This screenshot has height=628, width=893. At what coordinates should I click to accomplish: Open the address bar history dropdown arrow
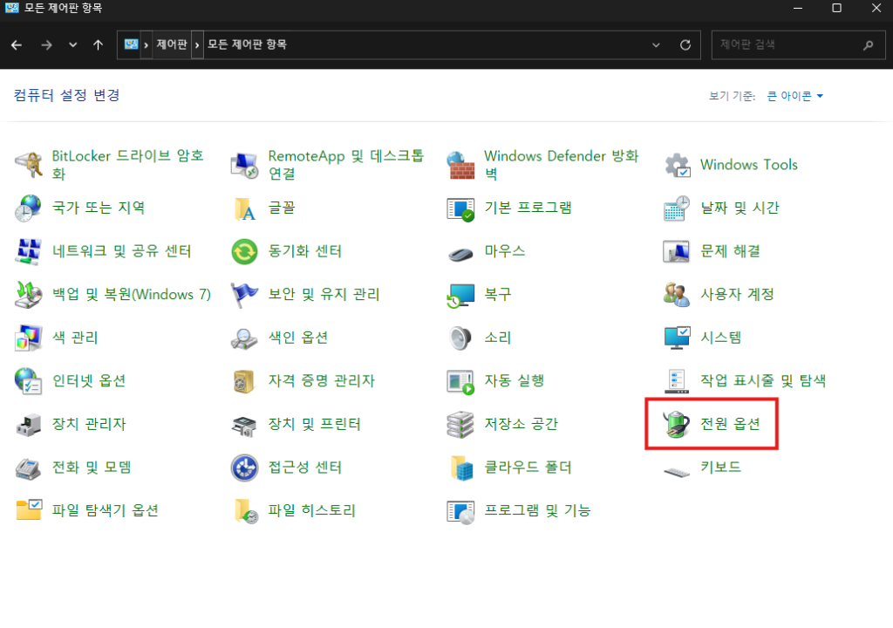click(656, 44)
